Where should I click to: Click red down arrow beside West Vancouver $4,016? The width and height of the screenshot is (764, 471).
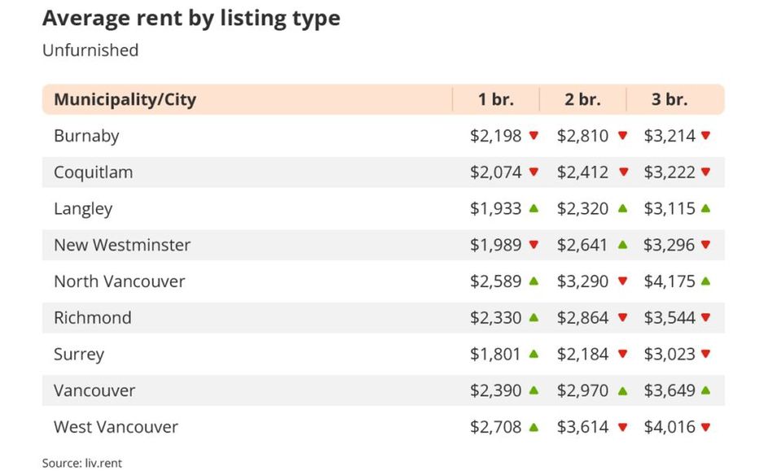[705, 427]
